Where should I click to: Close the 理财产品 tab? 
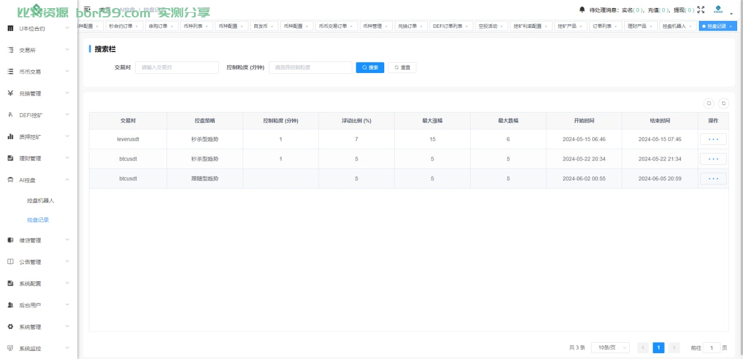pyautogui.click(x=651, y=27)
